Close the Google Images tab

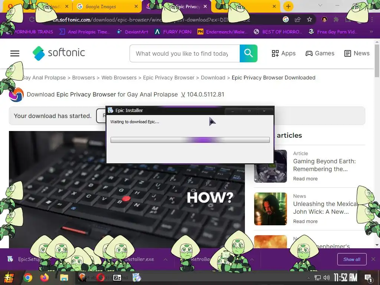point(136,7)
